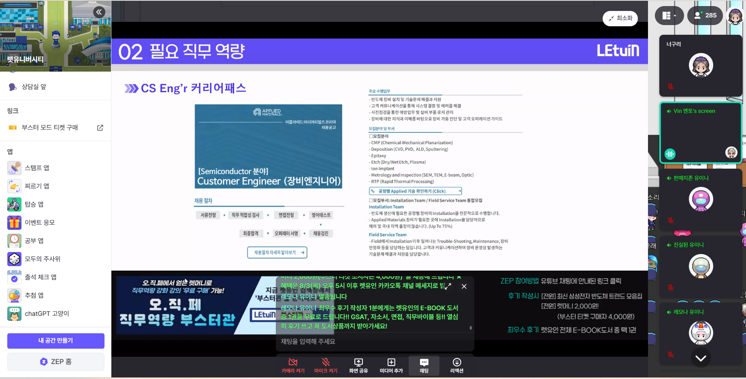
Task: Open the layout view dropdown
Action: (x=669, y=16)
